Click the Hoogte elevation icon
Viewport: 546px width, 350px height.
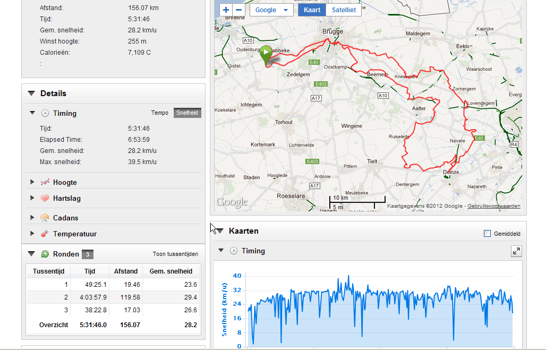point(45,182)
